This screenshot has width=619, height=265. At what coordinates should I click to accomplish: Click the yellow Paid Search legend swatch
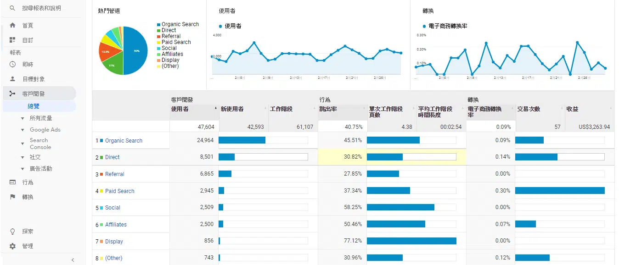[x=158, y=42]
